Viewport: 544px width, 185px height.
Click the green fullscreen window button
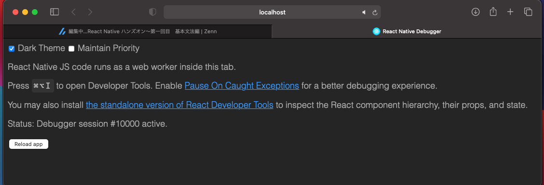[x=35, y=12]
